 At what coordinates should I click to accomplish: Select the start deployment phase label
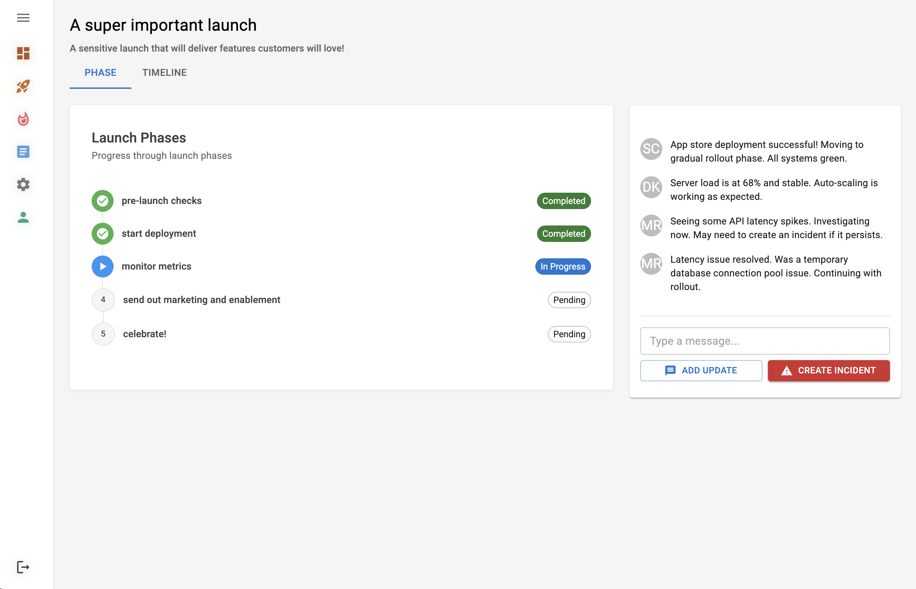(x=159, y=234)
